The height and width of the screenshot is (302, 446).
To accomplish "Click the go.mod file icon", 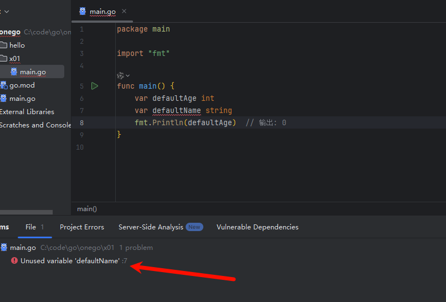I will [4, 85].
